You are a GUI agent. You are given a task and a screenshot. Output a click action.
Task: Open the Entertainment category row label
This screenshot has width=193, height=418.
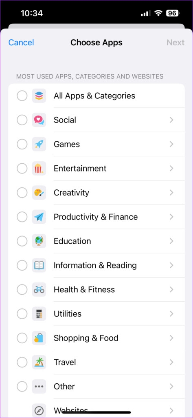click(80, 169)
